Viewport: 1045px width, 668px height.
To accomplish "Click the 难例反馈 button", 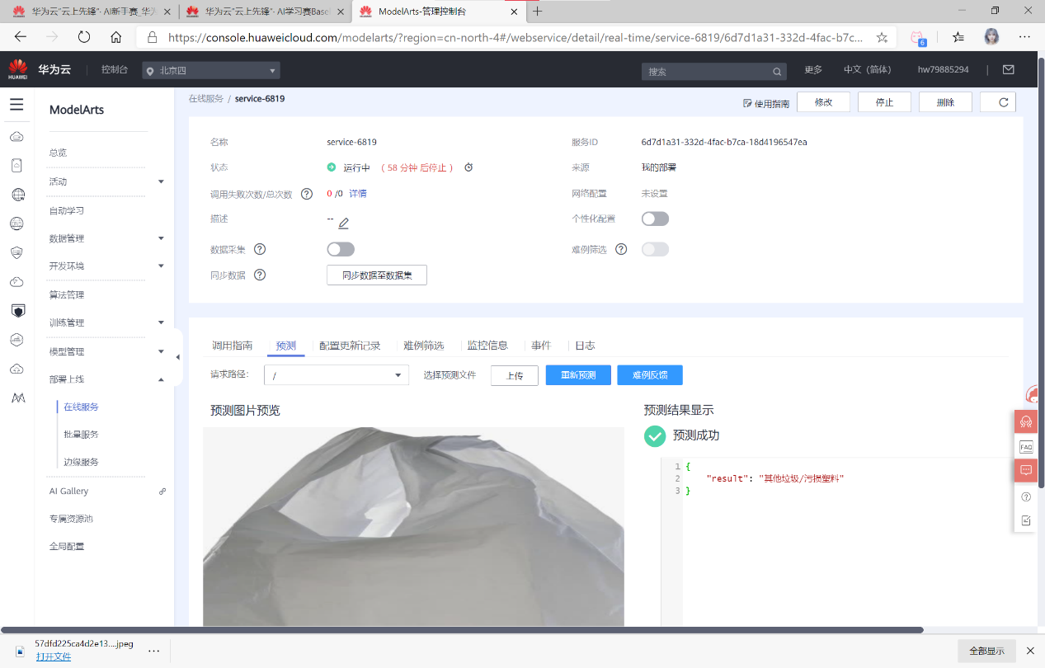I will pos(650,375).
